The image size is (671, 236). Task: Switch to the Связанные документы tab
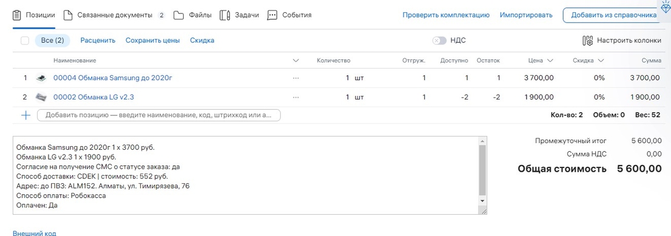click(x=114, y=15)
